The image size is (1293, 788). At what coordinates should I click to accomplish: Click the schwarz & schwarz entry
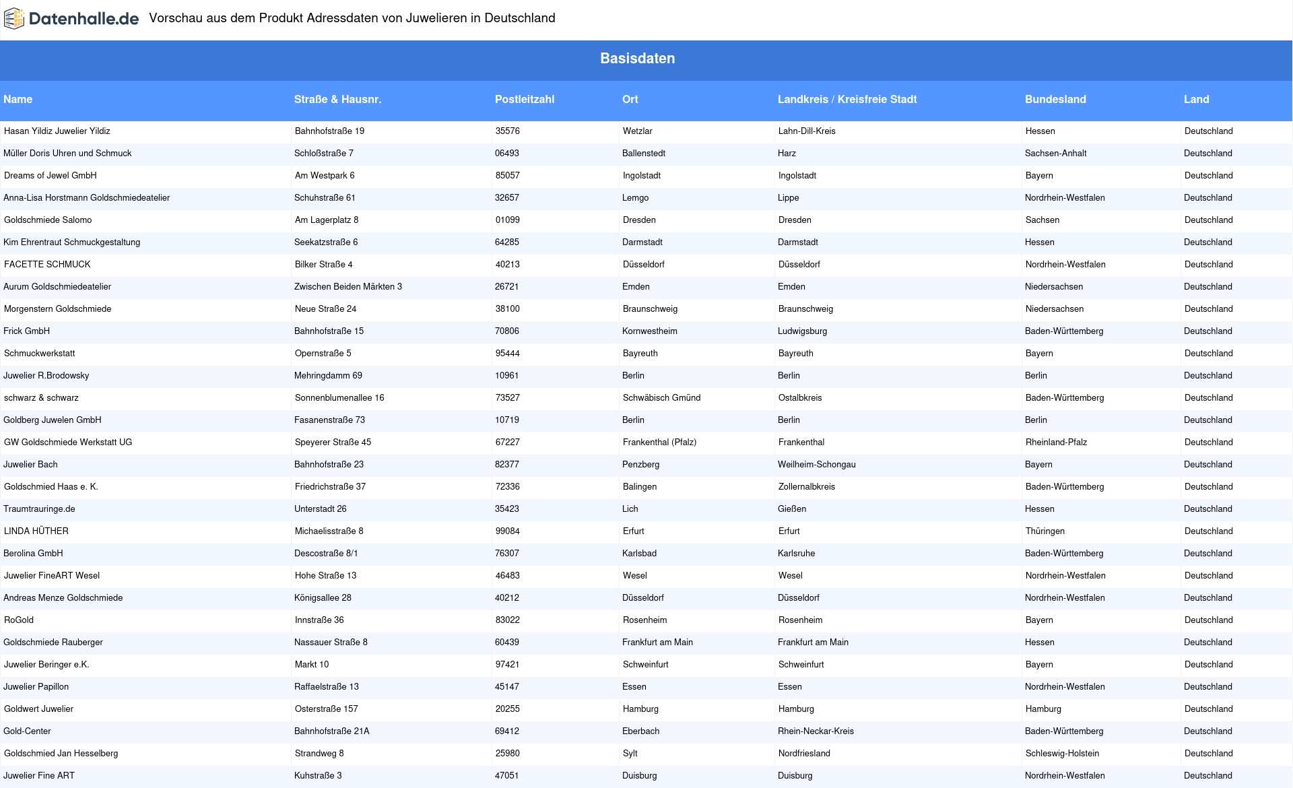coord(42,398)
